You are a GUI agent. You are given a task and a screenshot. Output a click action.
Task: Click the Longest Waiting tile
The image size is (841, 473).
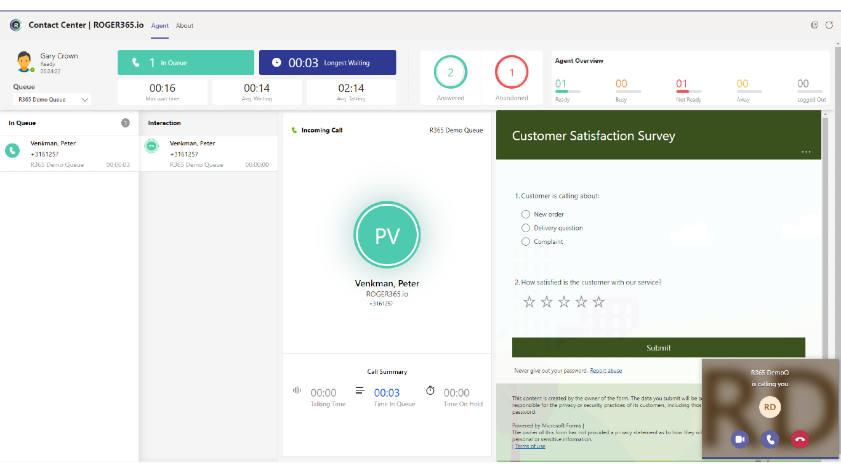328,63
